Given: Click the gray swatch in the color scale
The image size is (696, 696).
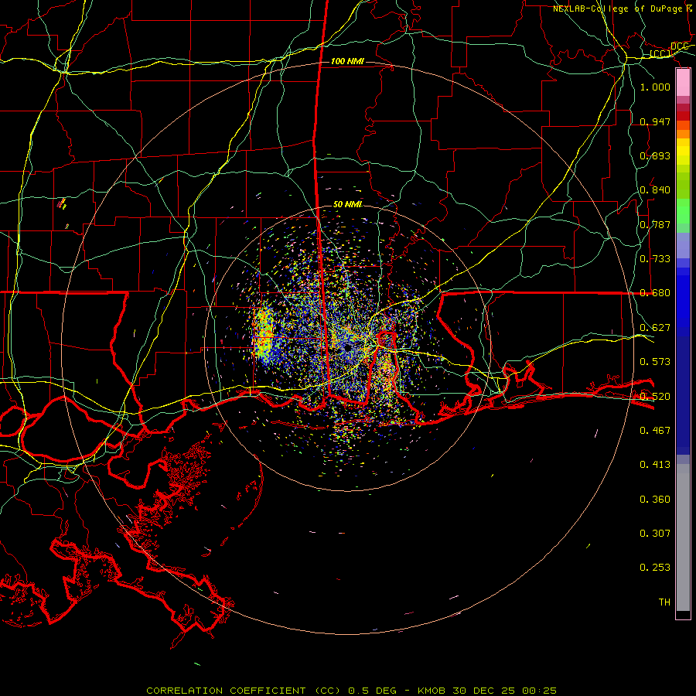Looking at the screenshot, I should pos(683,537).
